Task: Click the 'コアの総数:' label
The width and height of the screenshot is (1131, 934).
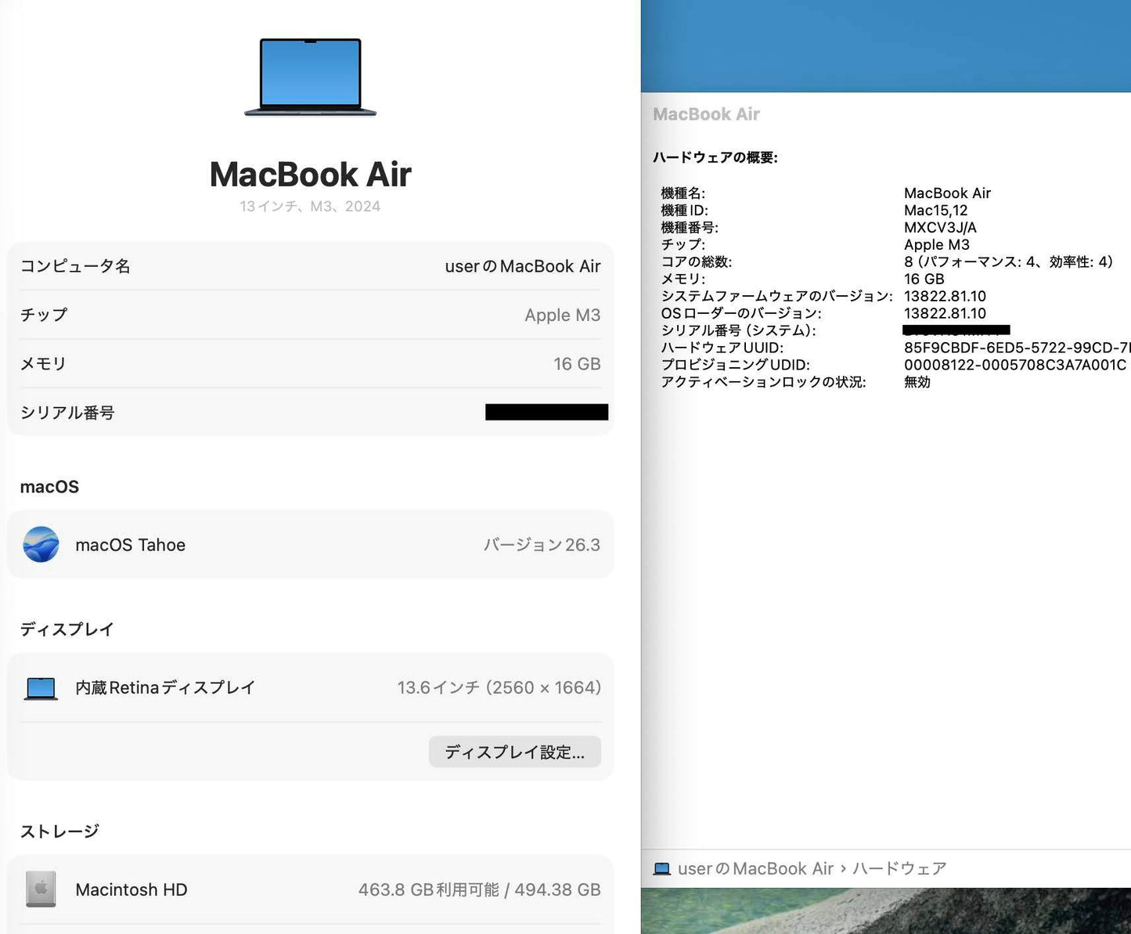Action: (697, 261)
